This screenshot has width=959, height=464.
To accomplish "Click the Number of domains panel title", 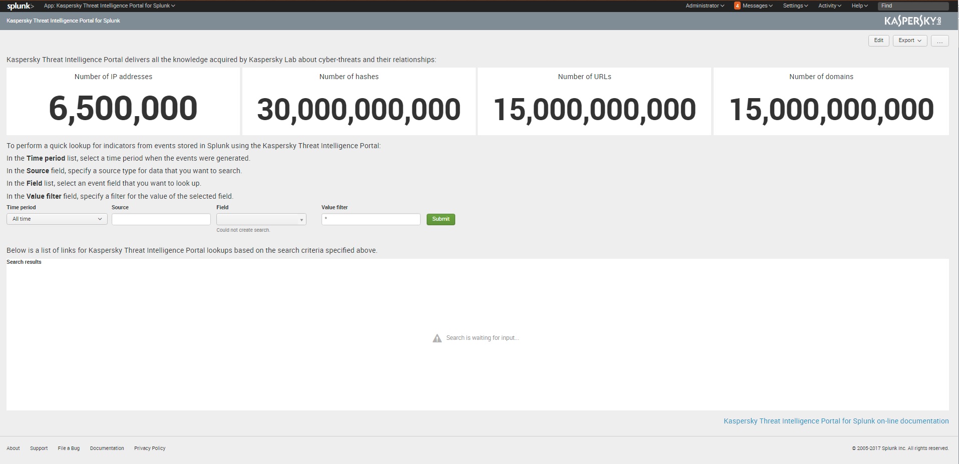I will click(x=821, y=77).
